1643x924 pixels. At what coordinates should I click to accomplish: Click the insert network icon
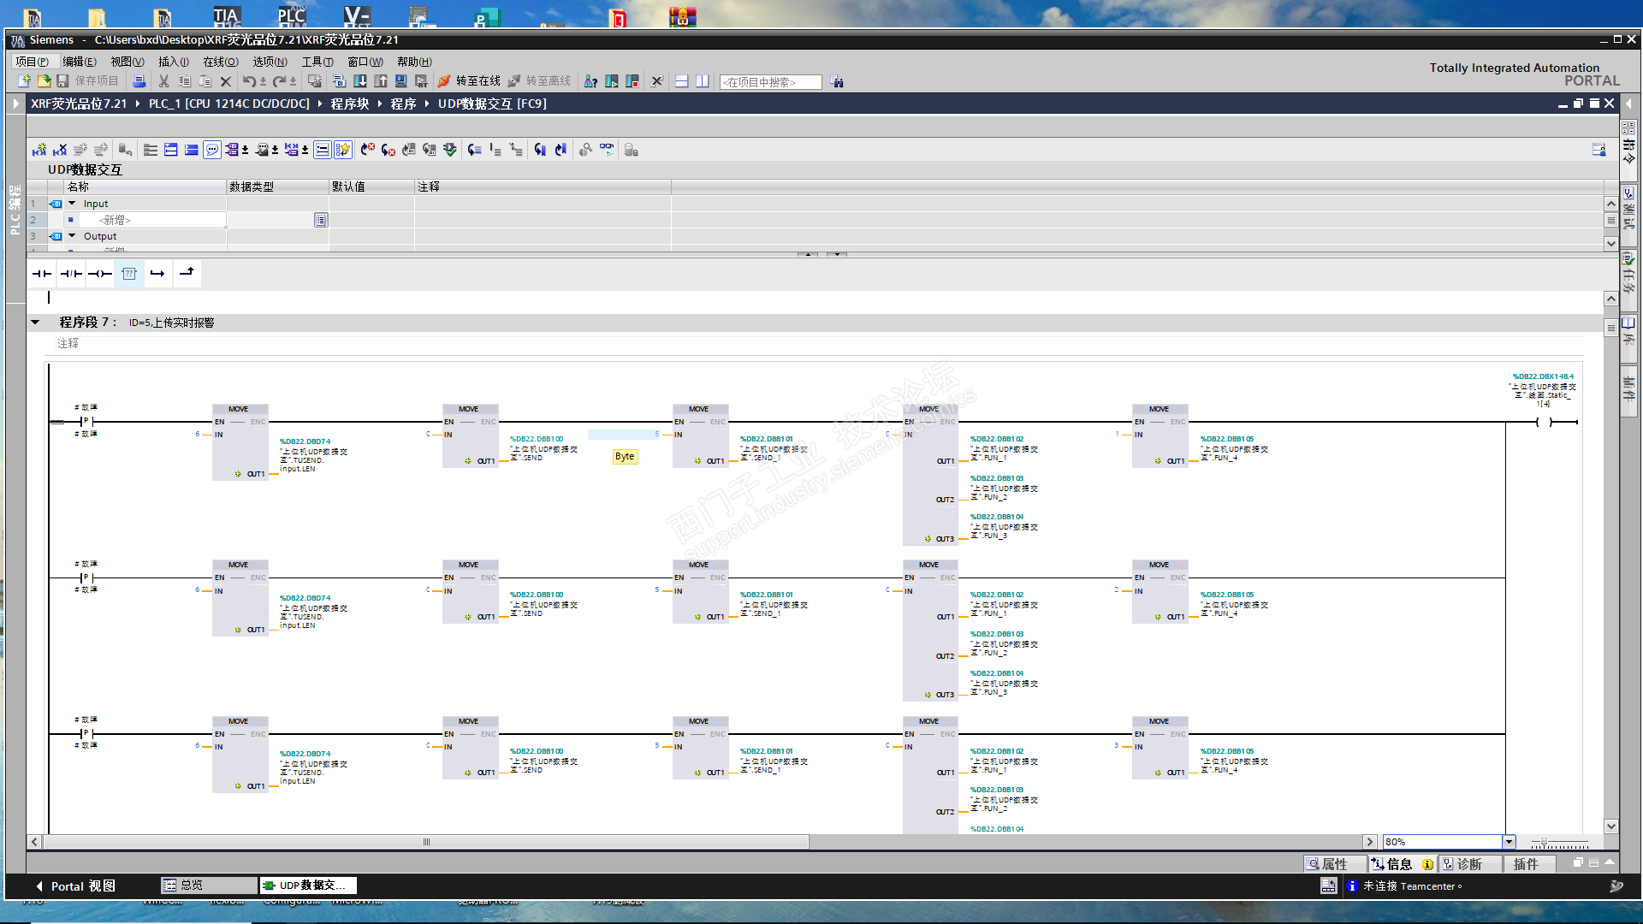pos(39,150)
